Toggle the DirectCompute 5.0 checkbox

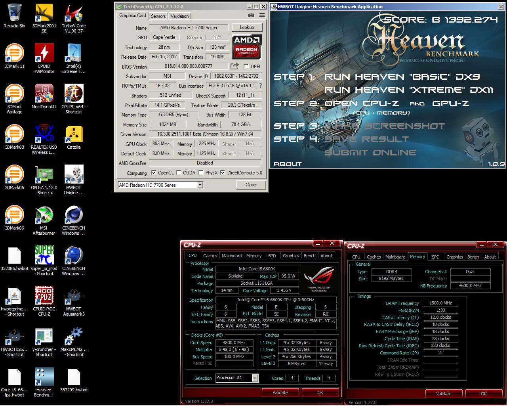(x=223, y=172)
